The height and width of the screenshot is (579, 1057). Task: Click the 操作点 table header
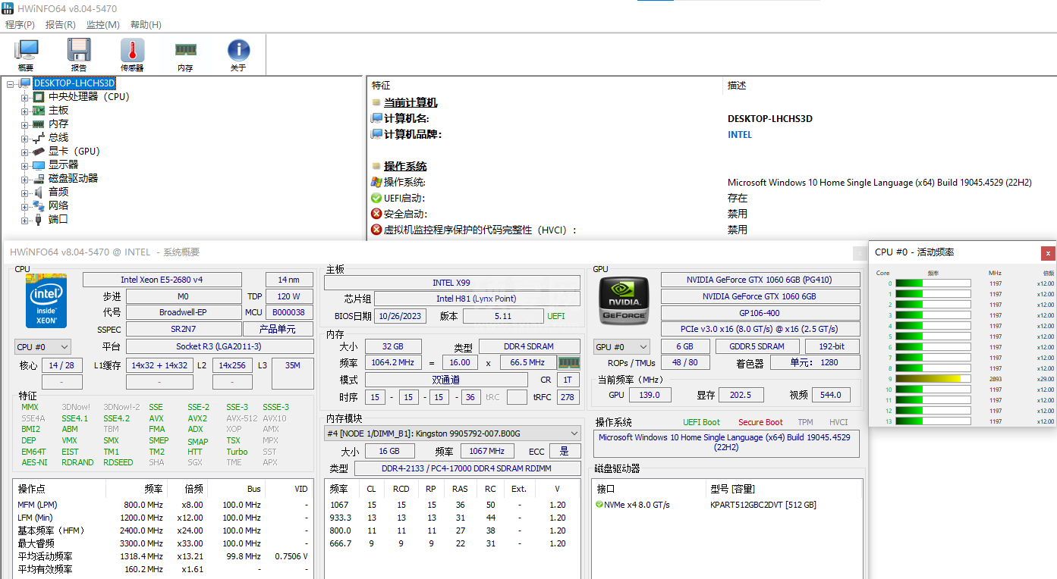click(x=31, y=489)
